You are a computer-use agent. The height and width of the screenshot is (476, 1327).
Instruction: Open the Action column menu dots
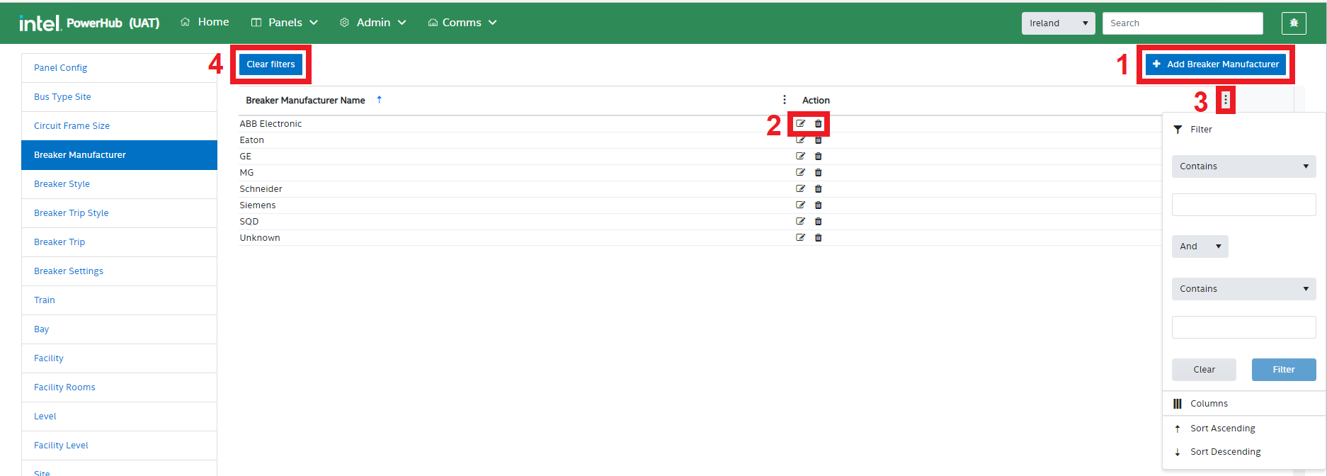click(1225, 100)
